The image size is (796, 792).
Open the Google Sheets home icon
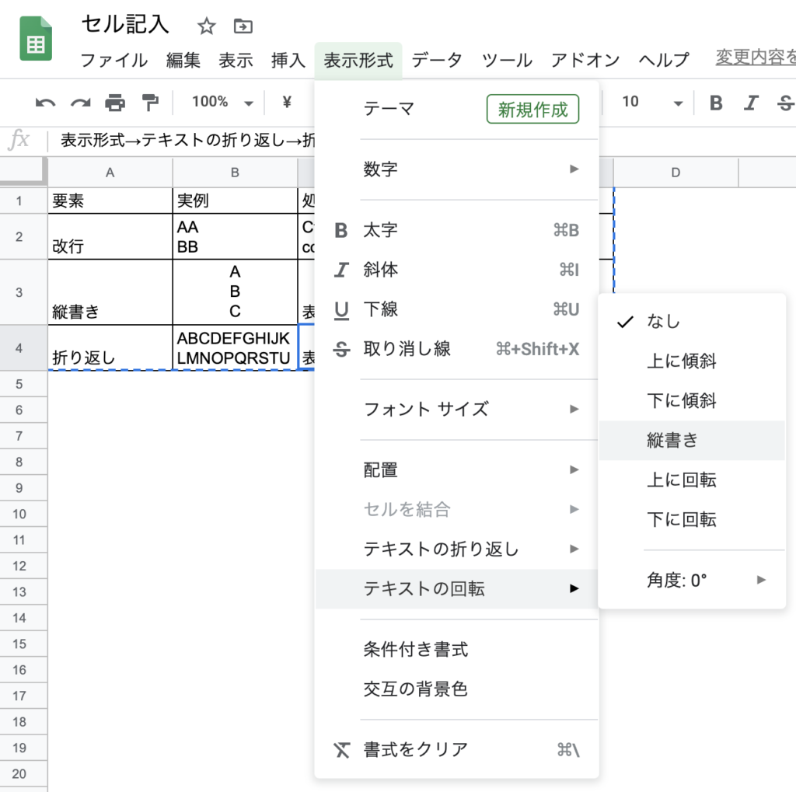coord(36,39)
